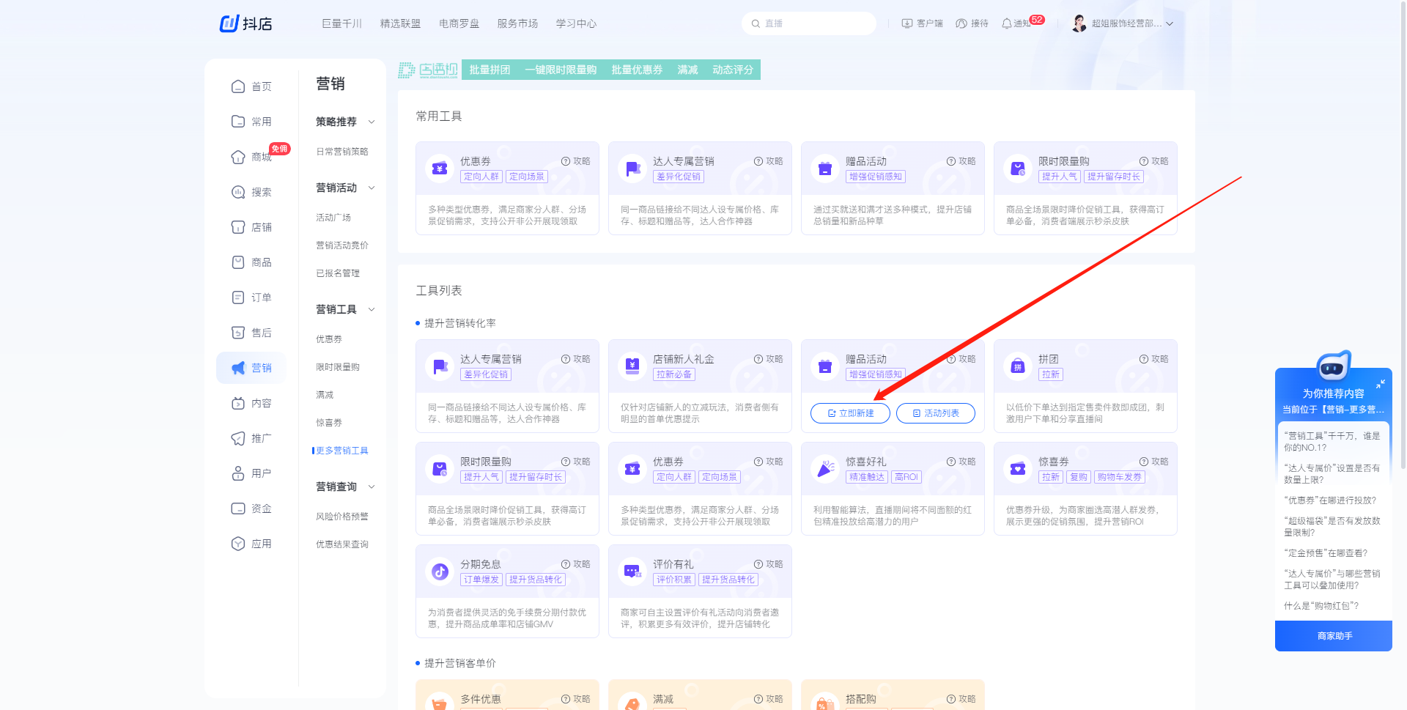Select 批量拼团 in the green toolbar
This screenshot has width=1407, height=710.
[x=490, y=70]
